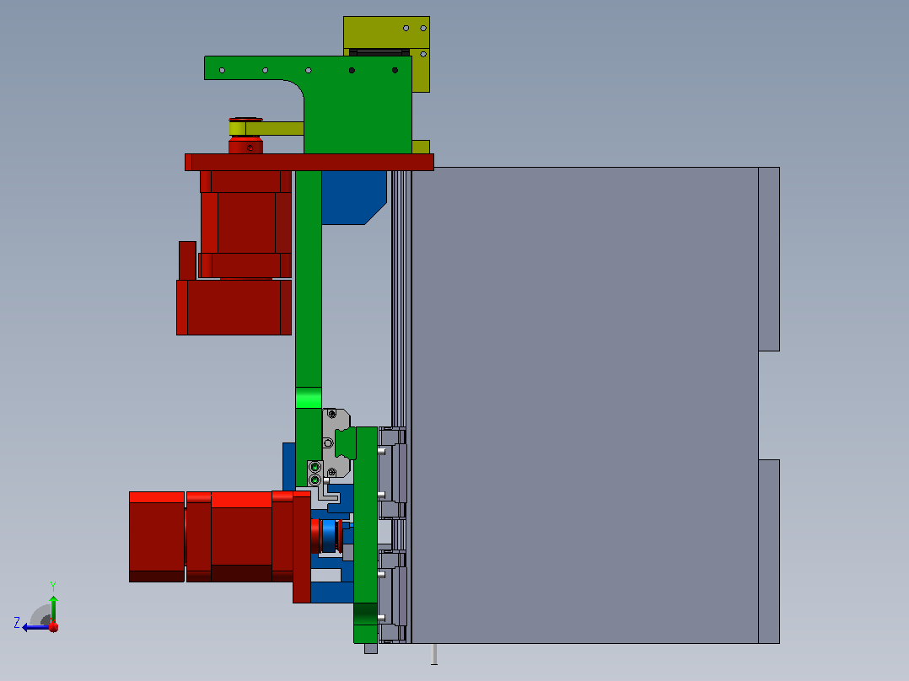Select the large gray enclosure box body
Viewport: 909px width, 681px height.
(584, 405)
